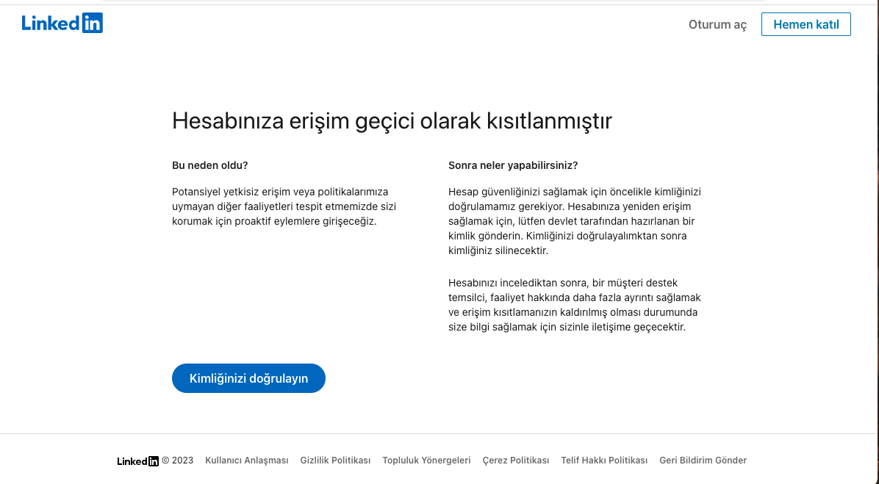Click Kimliğinizi doğrulayın button
Screen dimensions: 879x484
(248, 378)
